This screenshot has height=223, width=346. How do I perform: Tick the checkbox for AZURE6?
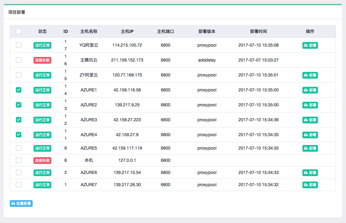19,172
